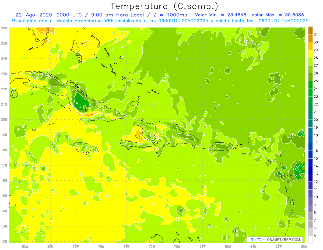Click the "14N" latitude axis label

(4, 211)
